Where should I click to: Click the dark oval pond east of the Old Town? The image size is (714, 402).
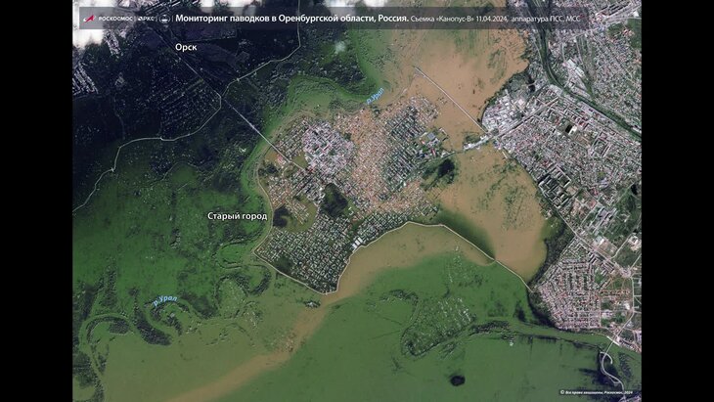coord(446,168)
